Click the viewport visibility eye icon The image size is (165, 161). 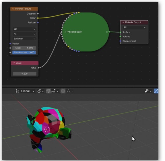pyautogui.click(x=147, y=91)
